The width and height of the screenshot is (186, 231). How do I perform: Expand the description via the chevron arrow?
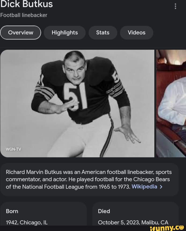pos(161,186)
